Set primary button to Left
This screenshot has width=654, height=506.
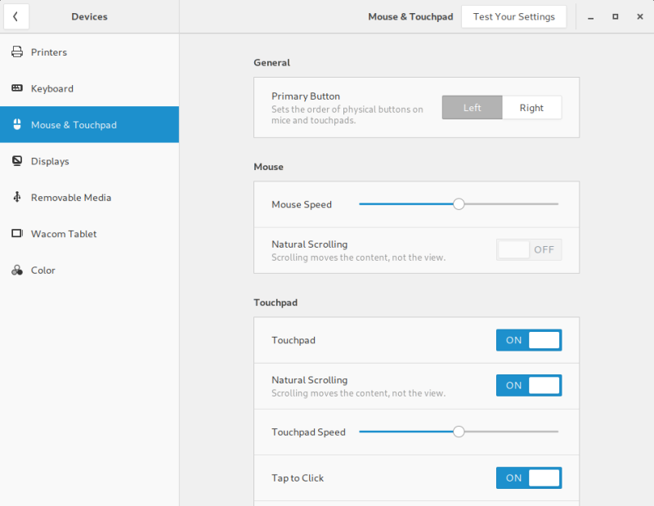tap(473, 108)
